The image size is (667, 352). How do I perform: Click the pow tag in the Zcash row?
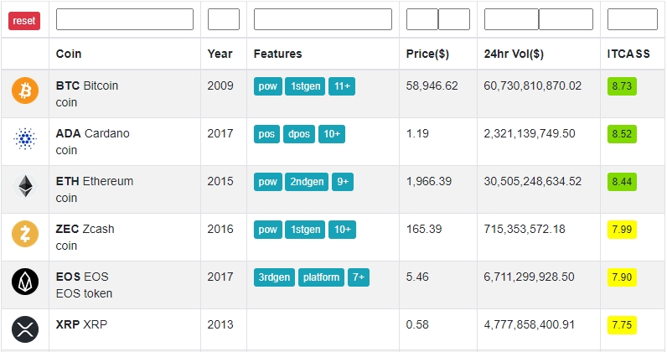tap(268, 230)
